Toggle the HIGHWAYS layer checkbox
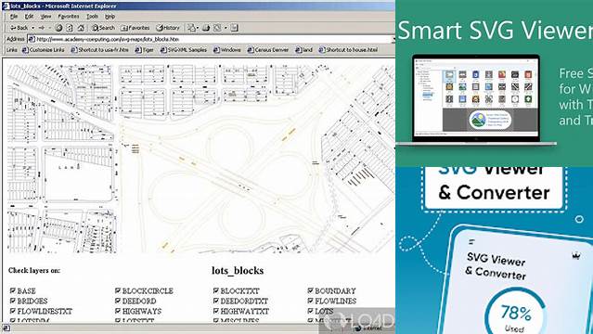593x334 pixels. pos(118,311)
